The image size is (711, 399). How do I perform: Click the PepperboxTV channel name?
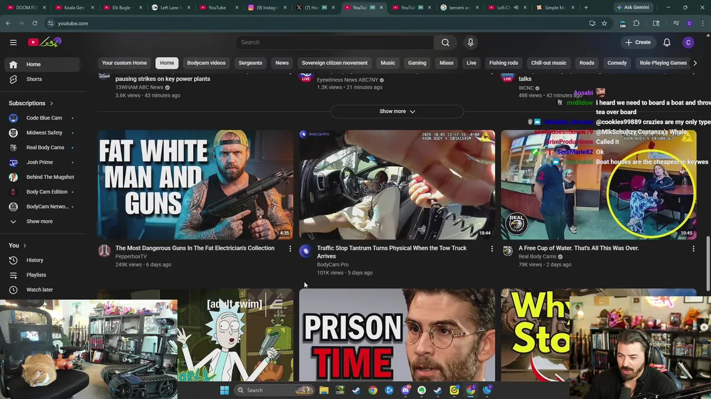131,256
